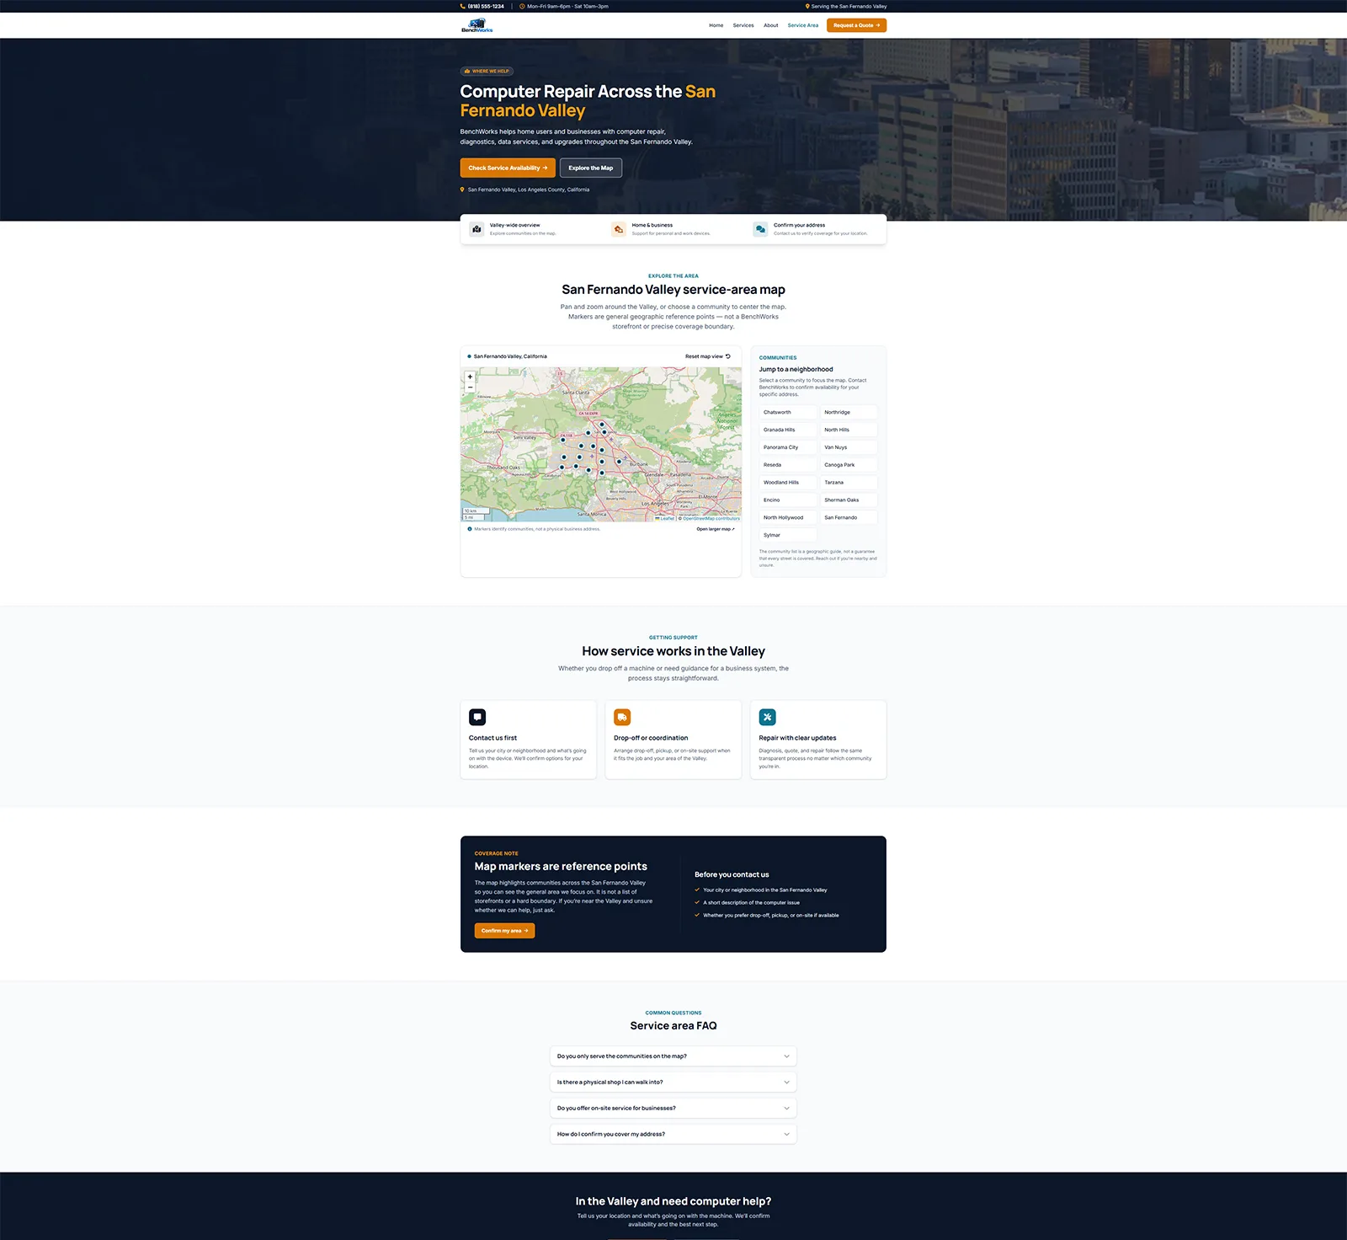Click Request a Quote button
The image size is (1347, 1240).
point(856,25)
